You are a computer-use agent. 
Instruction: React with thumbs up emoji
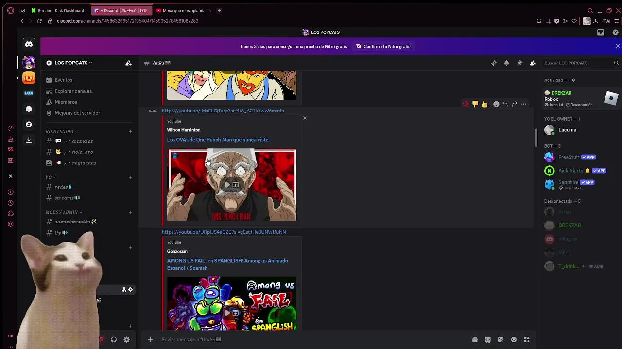pos(484,104)
